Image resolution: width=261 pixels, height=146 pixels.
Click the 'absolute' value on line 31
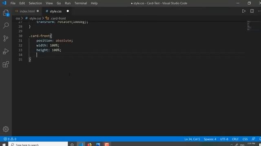(63, 41)
